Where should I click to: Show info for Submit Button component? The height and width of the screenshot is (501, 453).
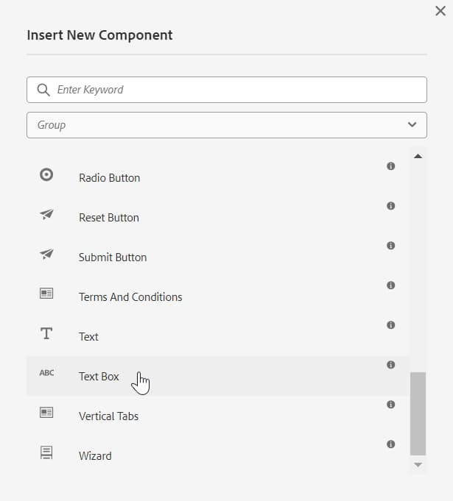(x=390, y=246)
